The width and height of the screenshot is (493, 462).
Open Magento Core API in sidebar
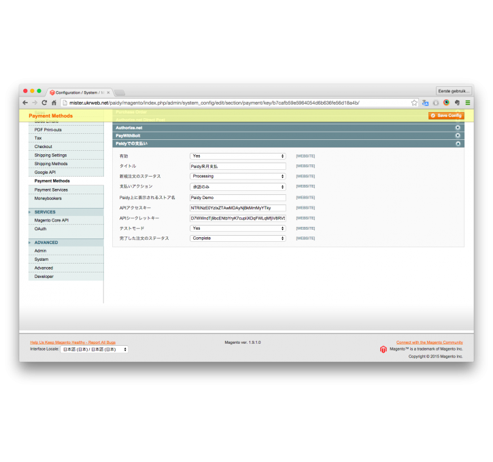(66, 221)
